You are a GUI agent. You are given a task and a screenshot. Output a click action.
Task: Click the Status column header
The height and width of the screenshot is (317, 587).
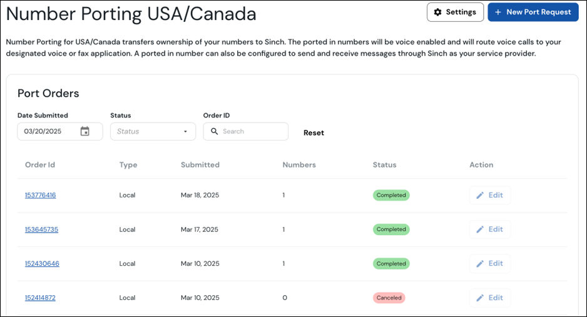pyautogui.click(x=384, y=165)
